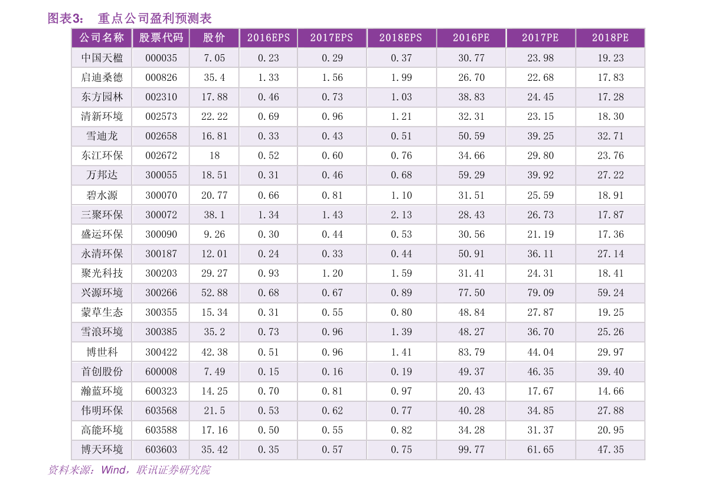Click stock price 35.4 for 启迪桑德
The width and height of the screenshot is (703, 488).
coord(214,77)
